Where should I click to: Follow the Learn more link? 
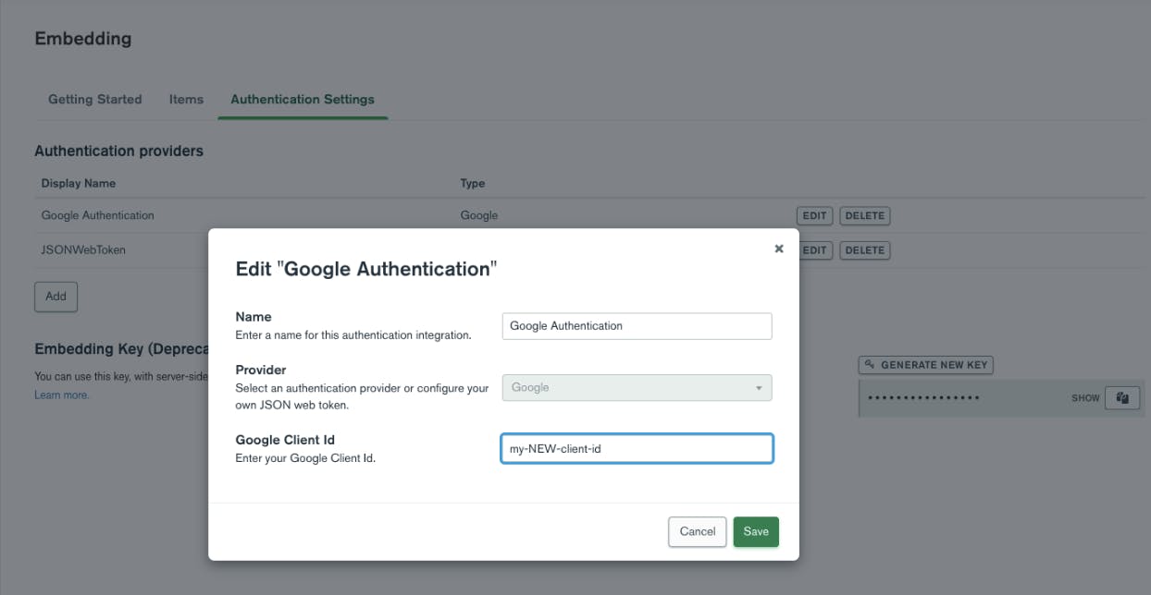(x=62, y=395)
